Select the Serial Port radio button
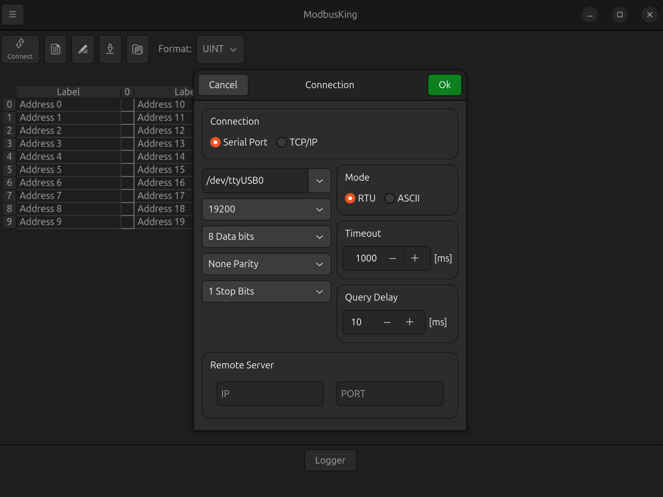 (x=216, y=142)
